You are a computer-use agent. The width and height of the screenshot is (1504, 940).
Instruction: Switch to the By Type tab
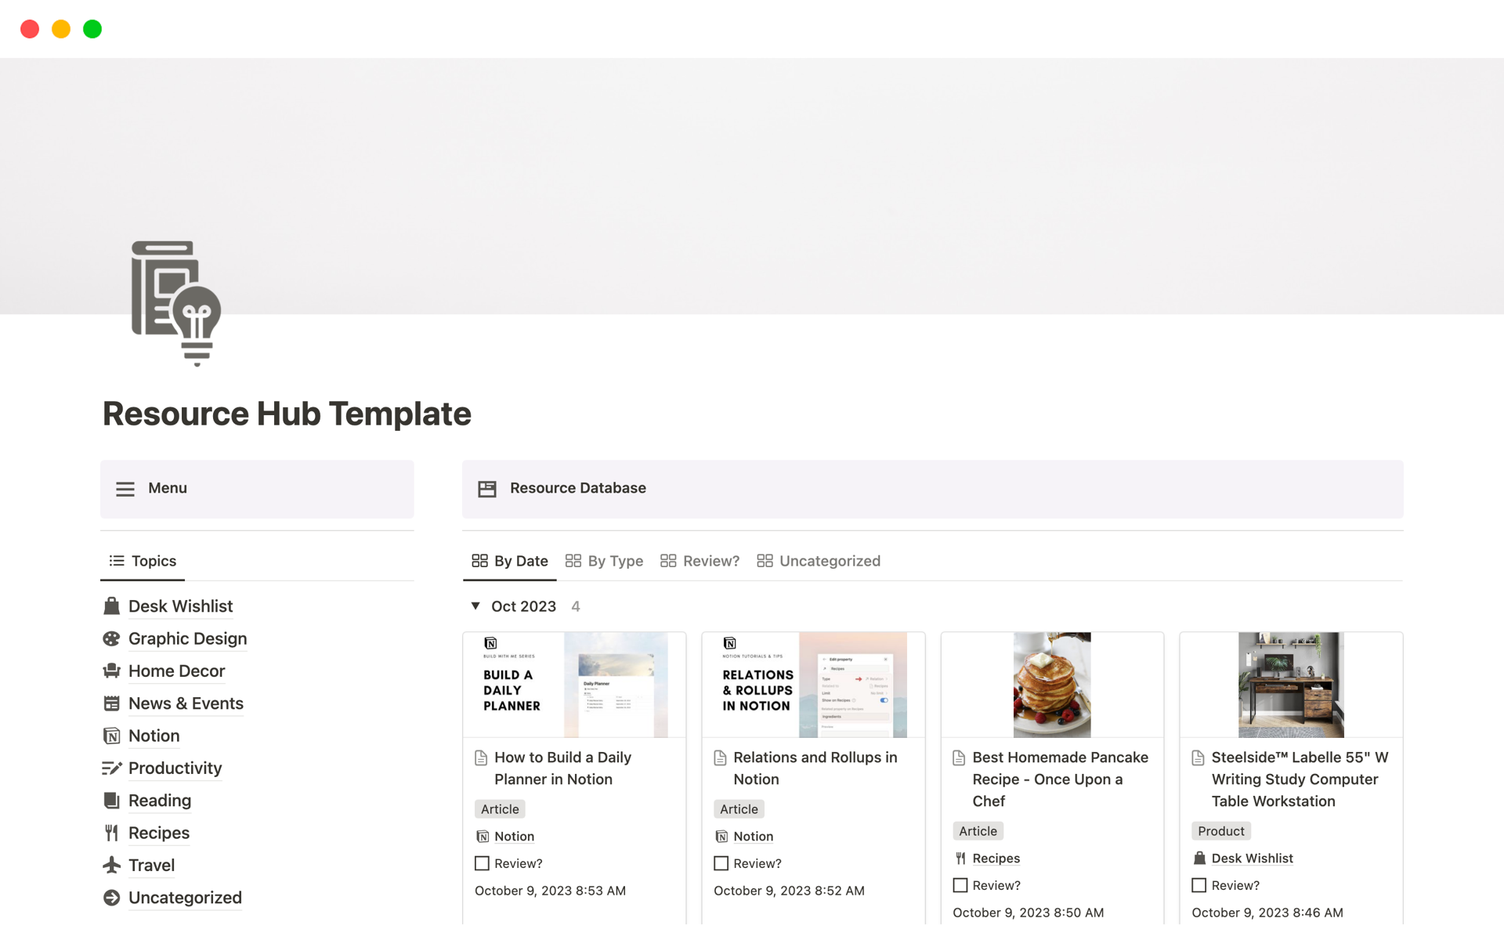point(604,561)
